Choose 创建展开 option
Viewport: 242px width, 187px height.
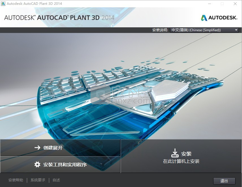(60, 148)
